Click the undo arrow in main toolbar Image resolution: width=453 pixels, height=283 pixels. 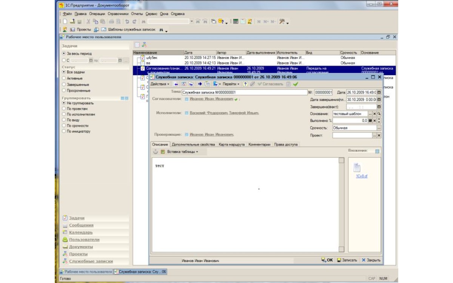point(127,22)
